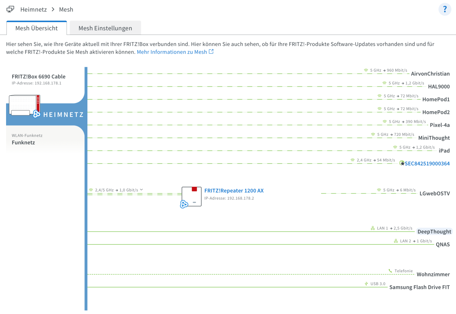Click the WLAN icon on HAL9000 connection

(385, 83)
